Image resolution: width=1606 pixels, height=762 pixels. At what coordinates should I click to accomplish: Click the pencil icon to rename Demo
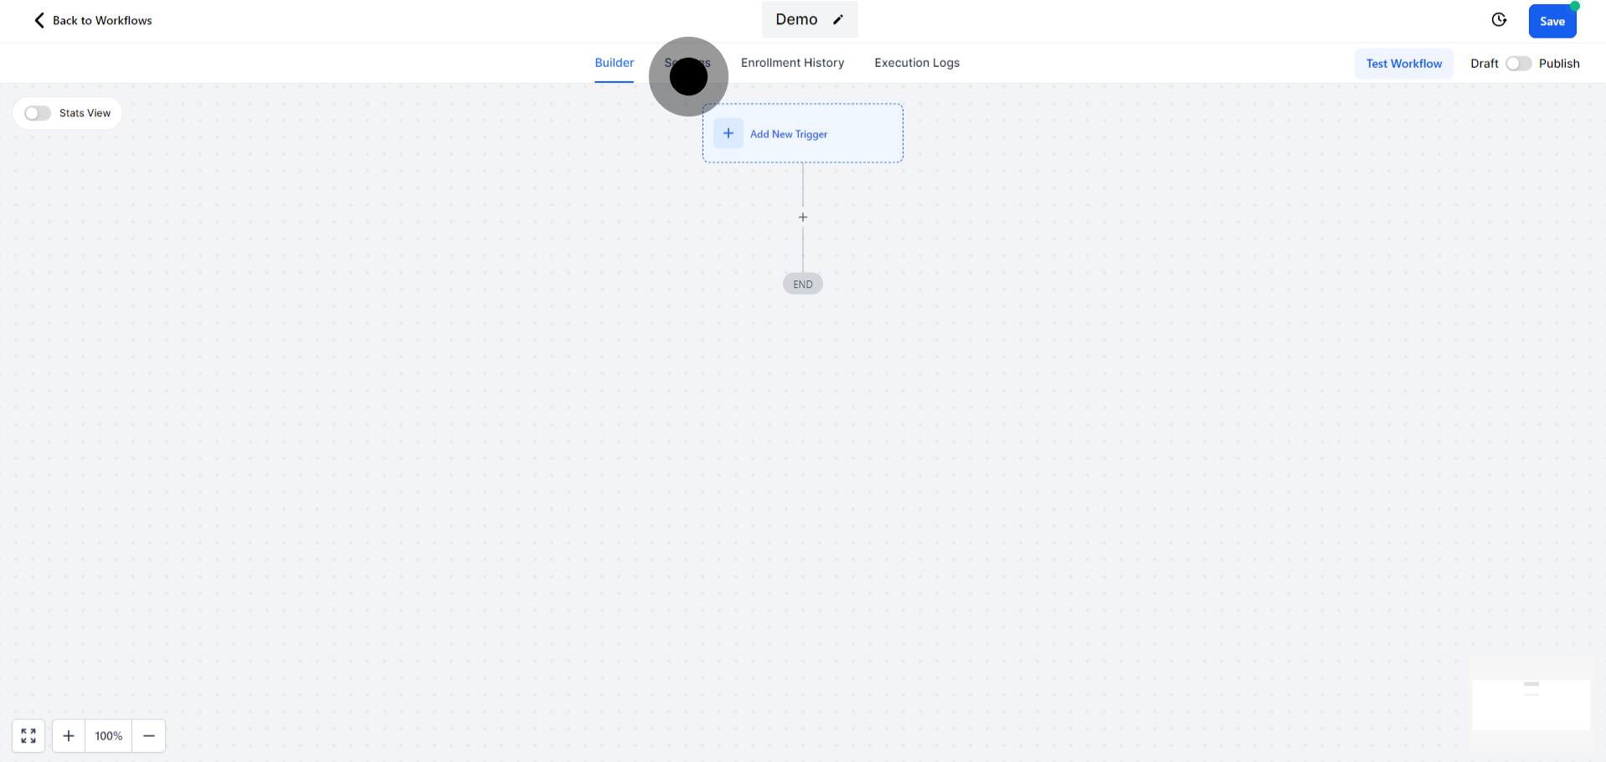(x=837, y=20)
